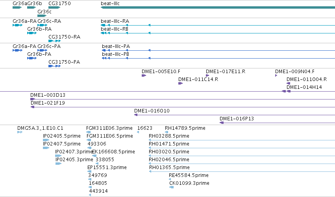Open the beat-IIIc-RA transcript label

pos(115,21)
